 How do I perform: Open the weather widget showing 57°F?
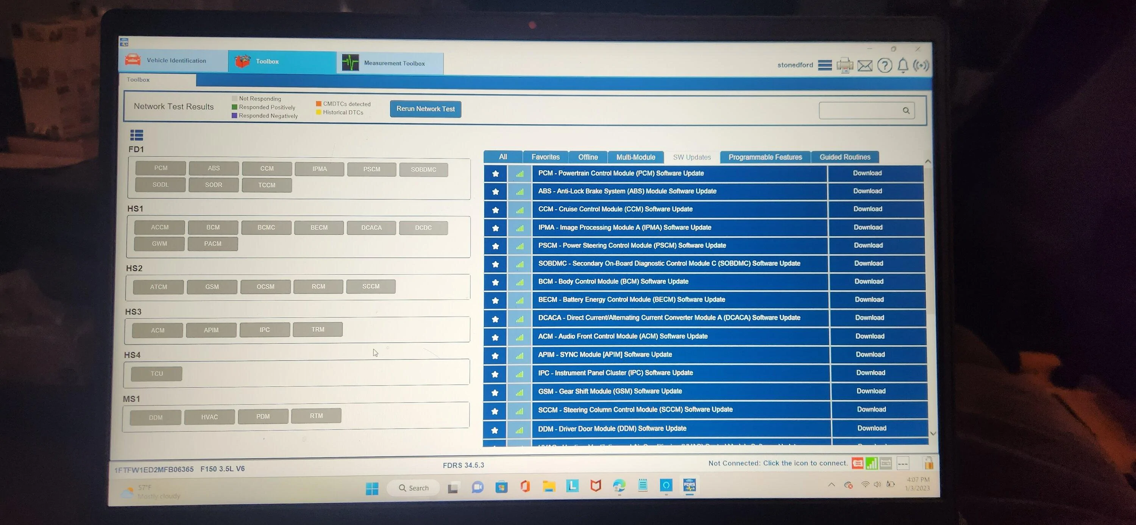tap(151, 492)
